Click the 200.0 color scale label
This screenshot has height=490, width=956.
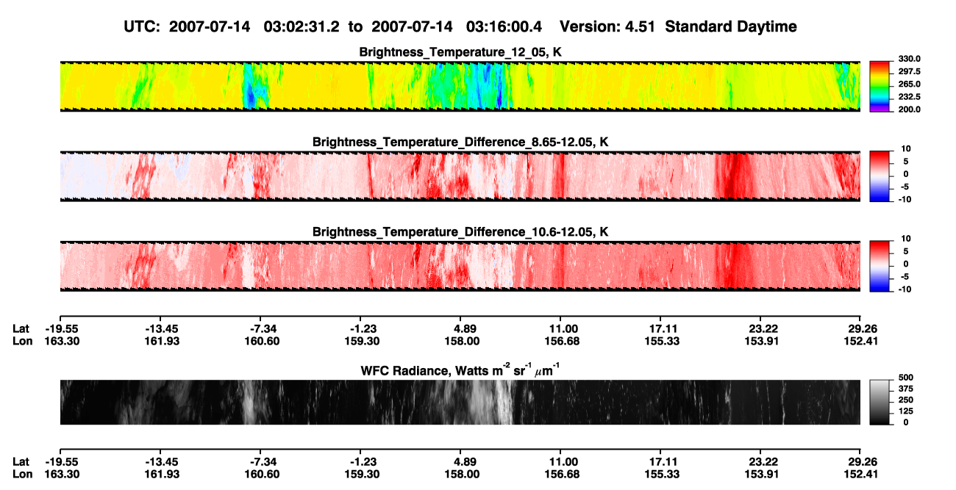click(x=910, y=109)
